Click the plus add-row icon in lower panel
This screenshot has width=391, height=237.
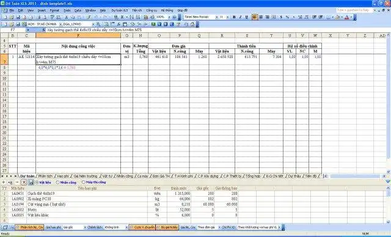[x=4, y=183]
